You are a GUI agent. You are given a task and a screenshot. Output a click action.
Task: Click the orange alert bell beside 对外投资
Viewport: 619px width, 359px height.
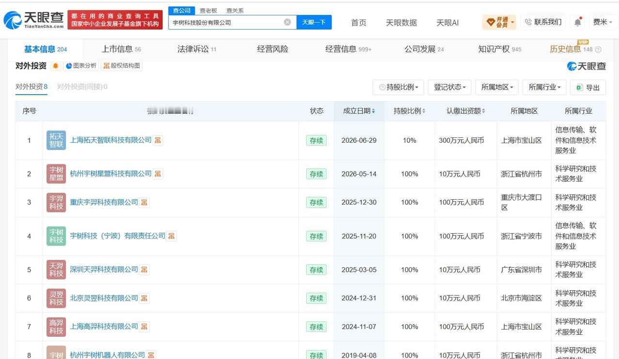pos(56,66)
